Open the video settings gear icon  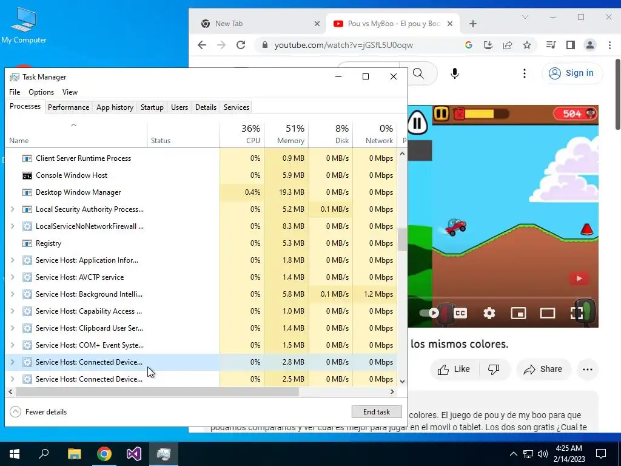pos(489,314)
